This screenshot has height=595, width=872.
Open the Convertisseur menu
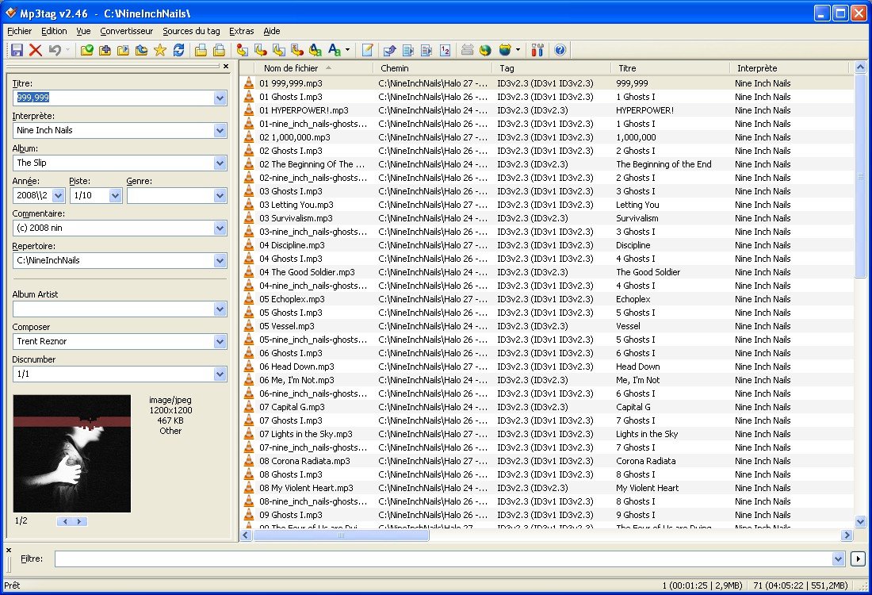tap(126, 31)
